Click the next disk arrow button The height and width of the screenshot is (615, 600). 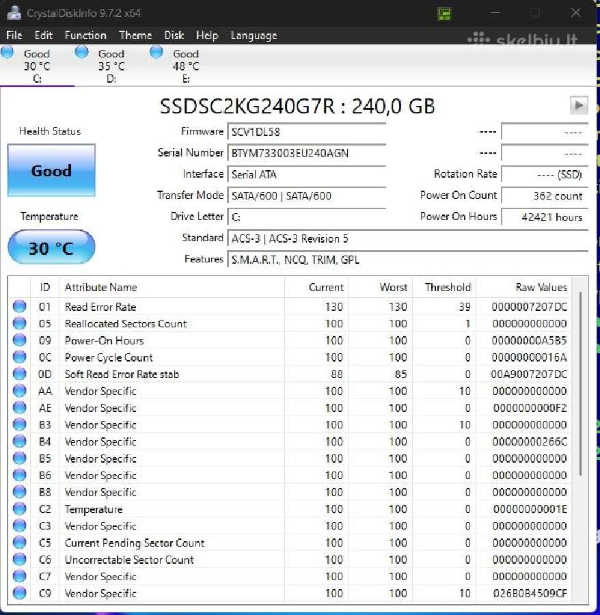578,105
